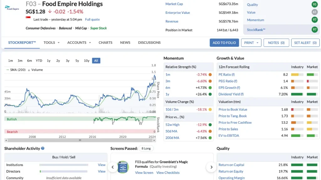Open the 8 Long screens passed pill
Viewport: 321px width, 180px height.
(146, 148)
